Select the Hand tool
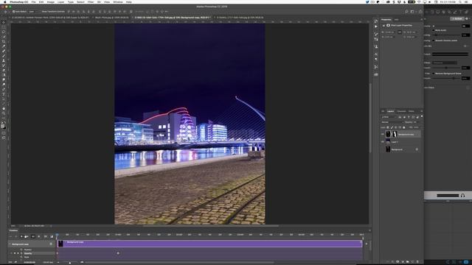The width and height of the screenshot is (472, 265). click(x=4, y=109)
